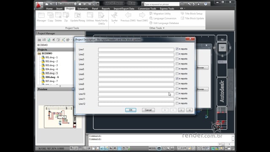Open the Conversion Tools ribbon tab
The image size is (270, 152).
[147, 8]
